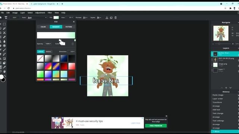Viewport: 239px width, 134px height.
Task: Swap foreground and background colors
Action: point(5,76)
